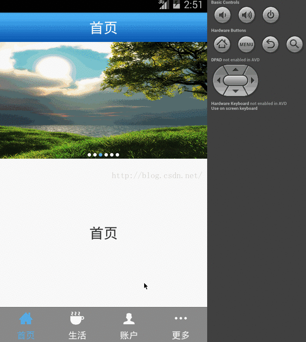Click the Basic Controls label
306x342 pixels.
click(x=225, y=3)
